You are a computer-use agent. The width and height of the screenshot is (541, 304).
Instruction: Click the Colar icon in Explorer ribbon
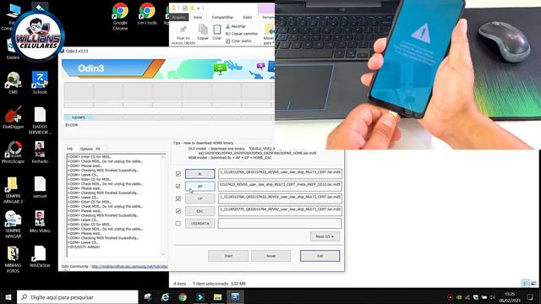[x=217, y=32]
